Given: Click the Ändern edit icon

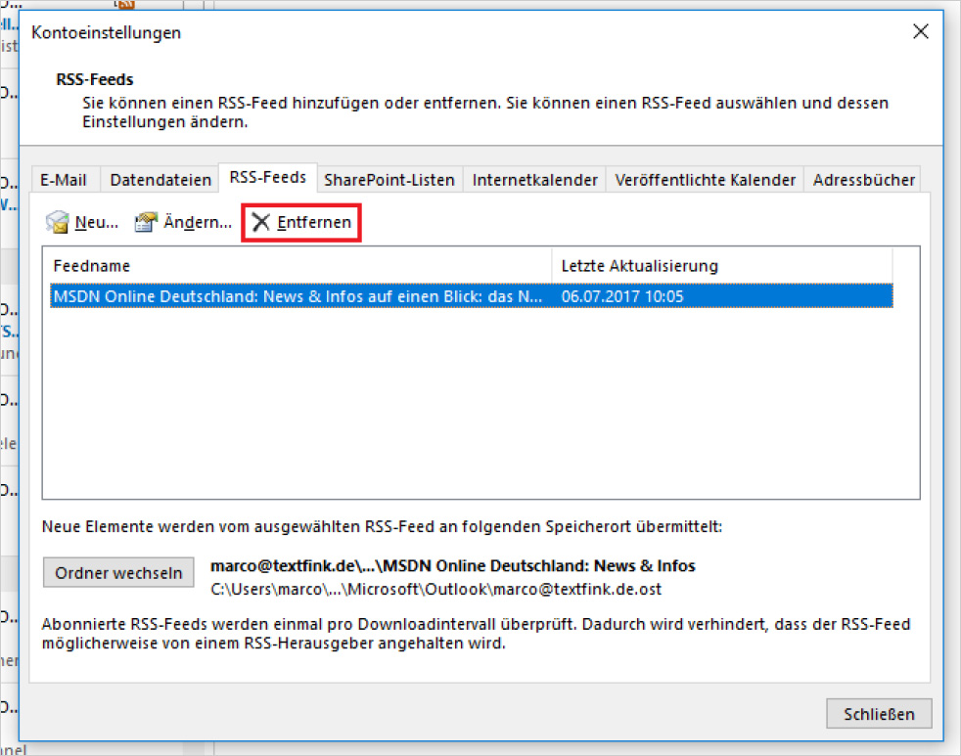Looking at the screenshot, I should click(145, 222).
